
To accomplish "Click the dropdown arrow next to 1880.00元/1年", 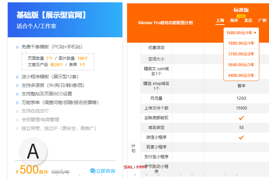I will pyautogui.click(x=255, y=33).
